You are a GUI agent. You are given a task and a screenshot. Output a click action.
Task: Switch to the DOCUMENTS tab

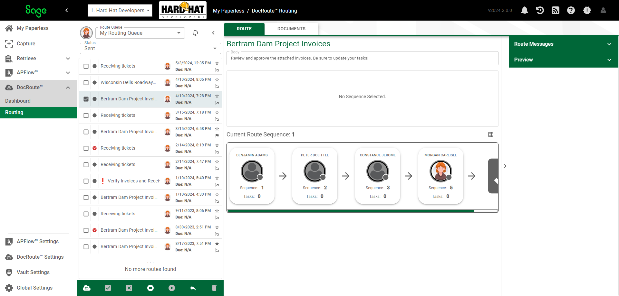291,29
